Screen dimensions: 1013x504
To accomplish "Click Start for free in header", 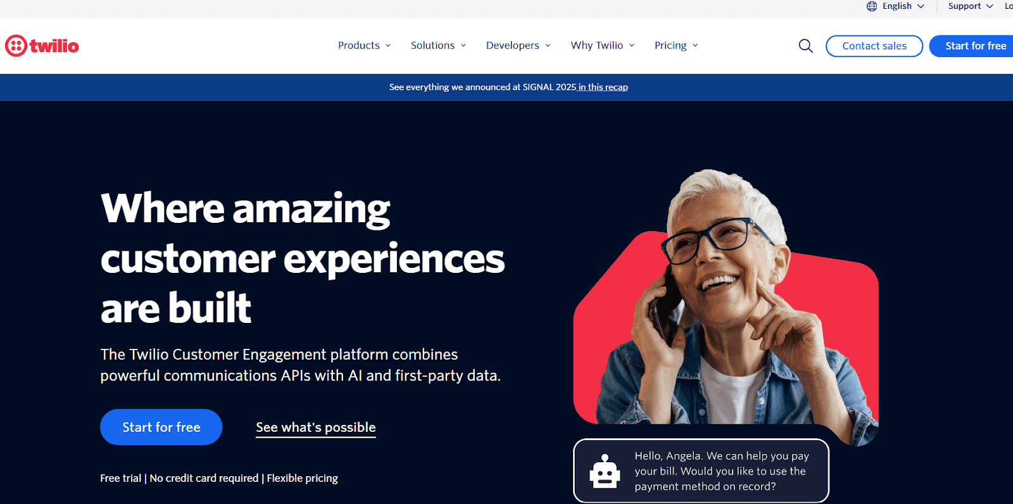I will 972,46.
